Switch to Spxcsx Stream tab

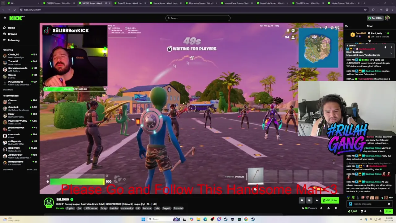point(165,3)
